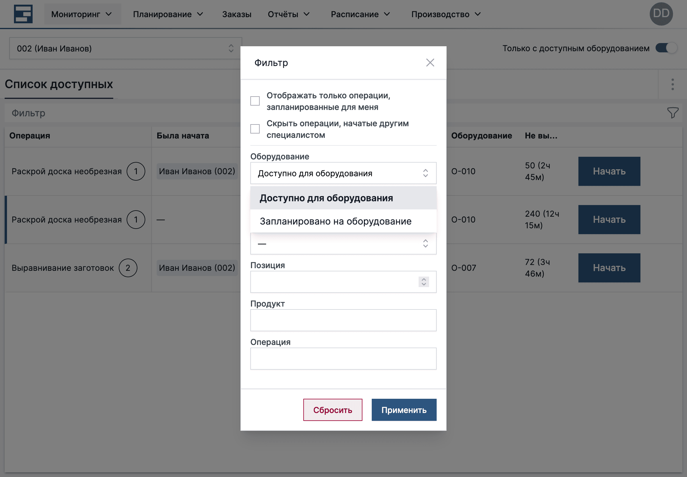
Task: Enable Отображать только операции, запланированные для меня
Action: (255, 101)
